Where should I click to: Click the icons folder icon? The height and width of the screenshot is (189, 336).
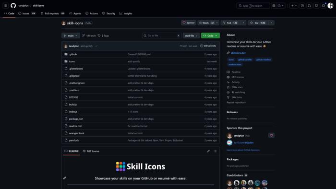click(x=66, y=61)
